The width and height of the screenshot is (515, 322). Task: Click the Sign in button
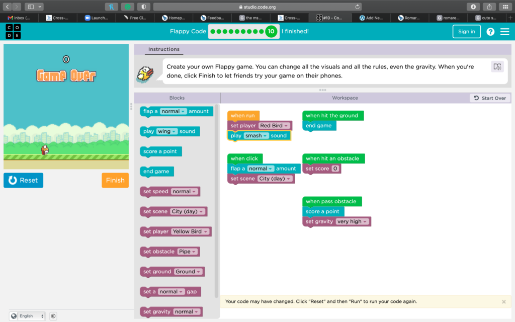(466, 32)
